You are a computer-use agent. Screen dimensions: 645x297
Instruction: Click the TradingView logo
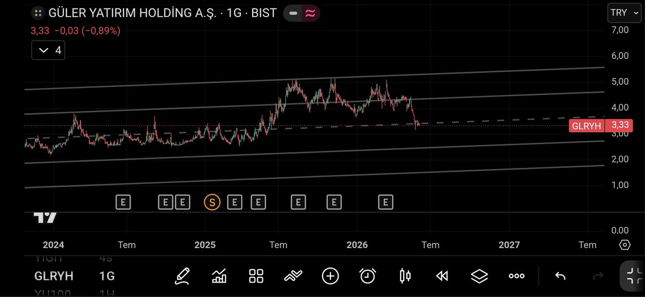(45, 218)
